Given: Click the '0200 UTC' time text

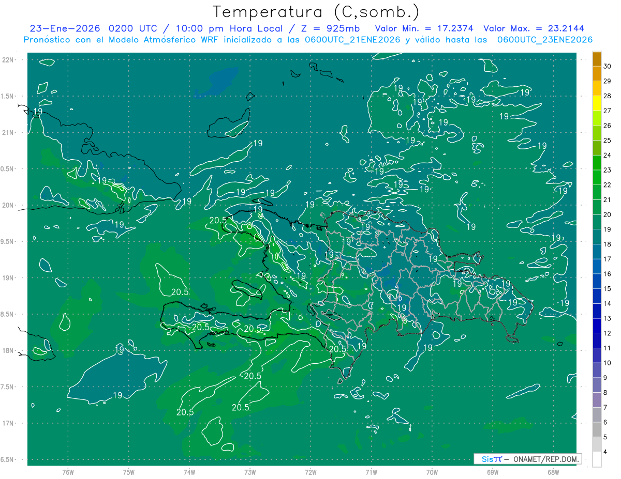Looking at the screenshot, I should click(135, 28).
